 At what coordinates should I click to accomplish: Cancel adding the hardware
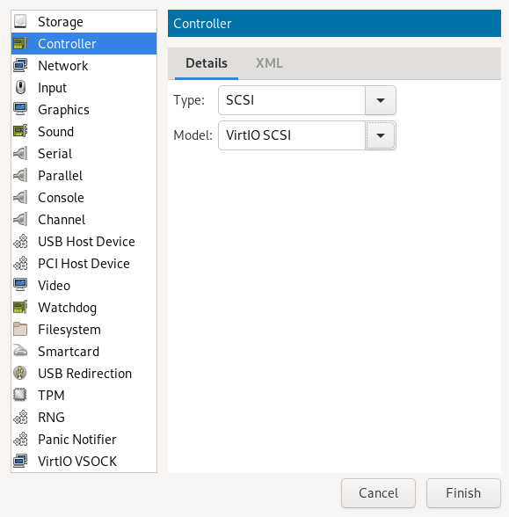tap(378, 493)
